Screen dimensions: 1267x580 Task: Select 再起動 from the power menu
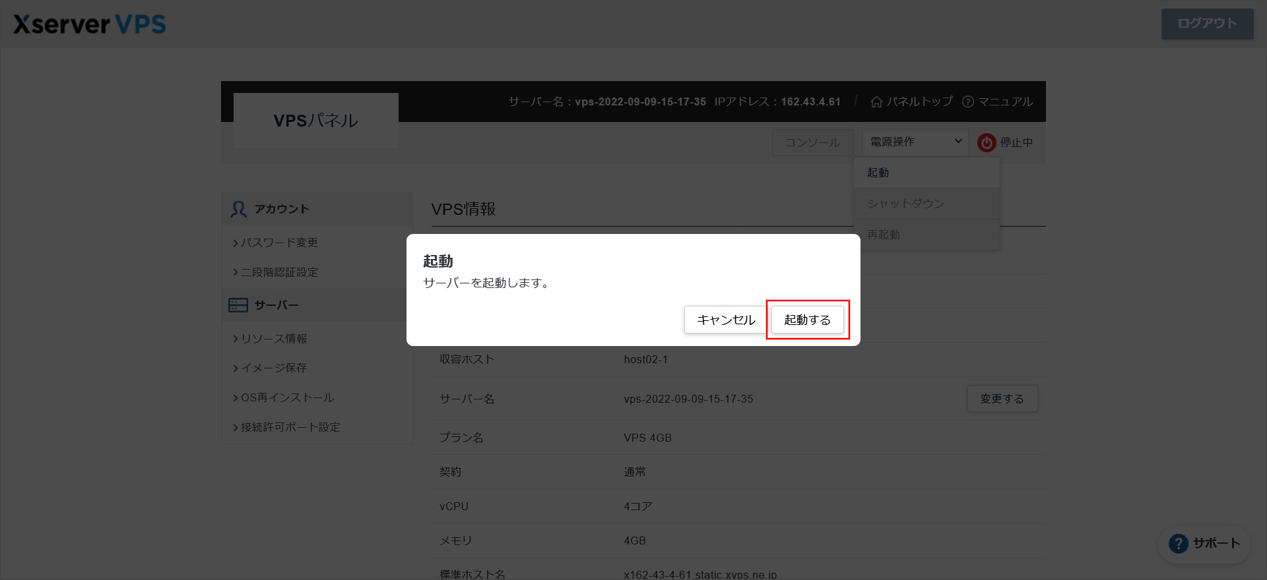pos(926,235)
